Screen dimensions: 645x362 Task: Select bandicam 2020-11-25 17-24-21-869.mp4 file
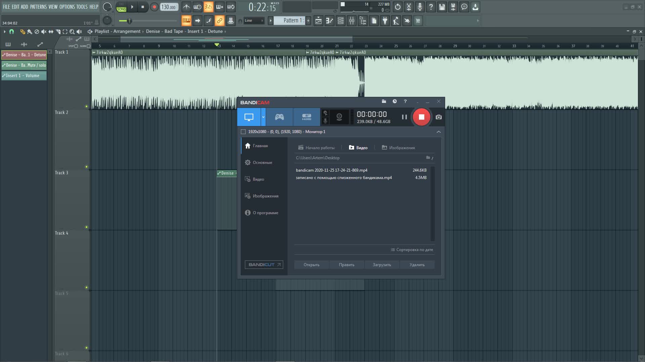pos(361,170)
